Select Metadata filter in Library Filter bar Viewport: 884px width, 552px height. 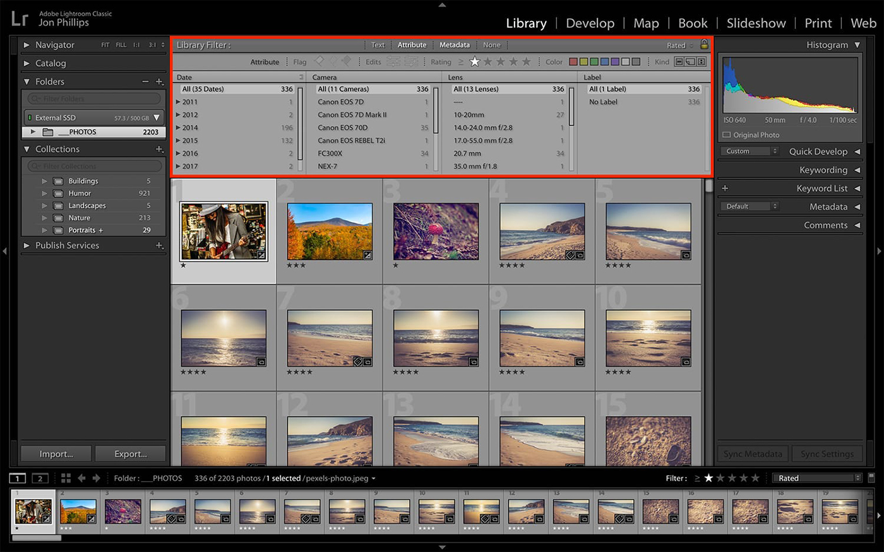point(455,45)
